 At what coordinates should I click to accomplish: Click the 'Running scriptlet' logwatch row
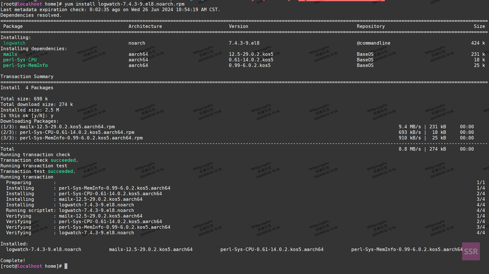point(246,210)
